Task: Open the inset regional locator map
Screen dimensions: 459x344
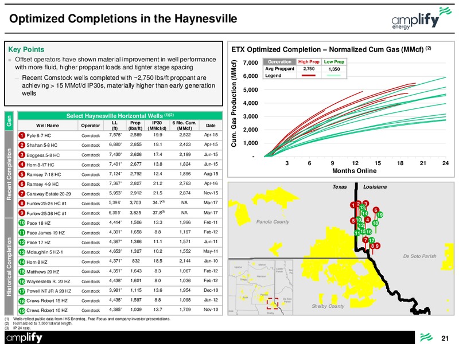Action: [x=260, y=287]
